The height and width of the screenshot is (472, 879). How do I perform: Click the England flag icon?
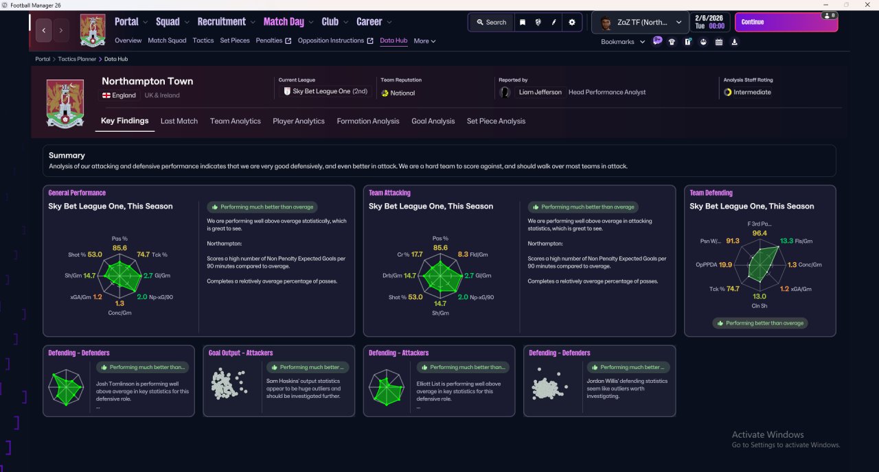pyautogui.click(x=106, y=95)
